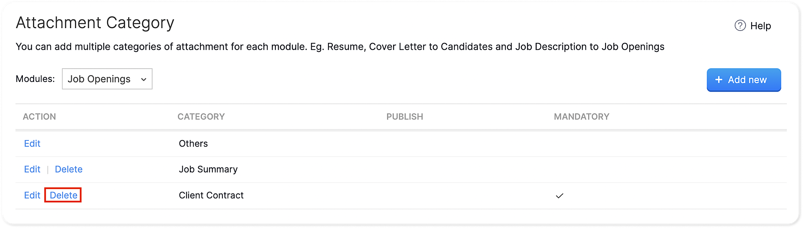Image resolution: width=803 pixels, height=228 pixels.
Task: Click the plus icon on Add new
Action: 719,80
